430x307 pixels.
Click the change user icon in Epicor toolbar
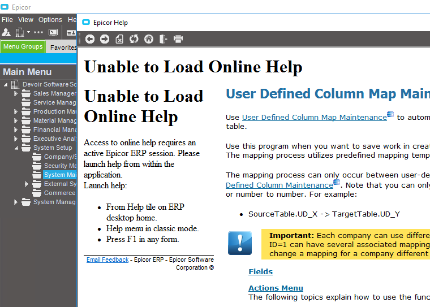6,32
